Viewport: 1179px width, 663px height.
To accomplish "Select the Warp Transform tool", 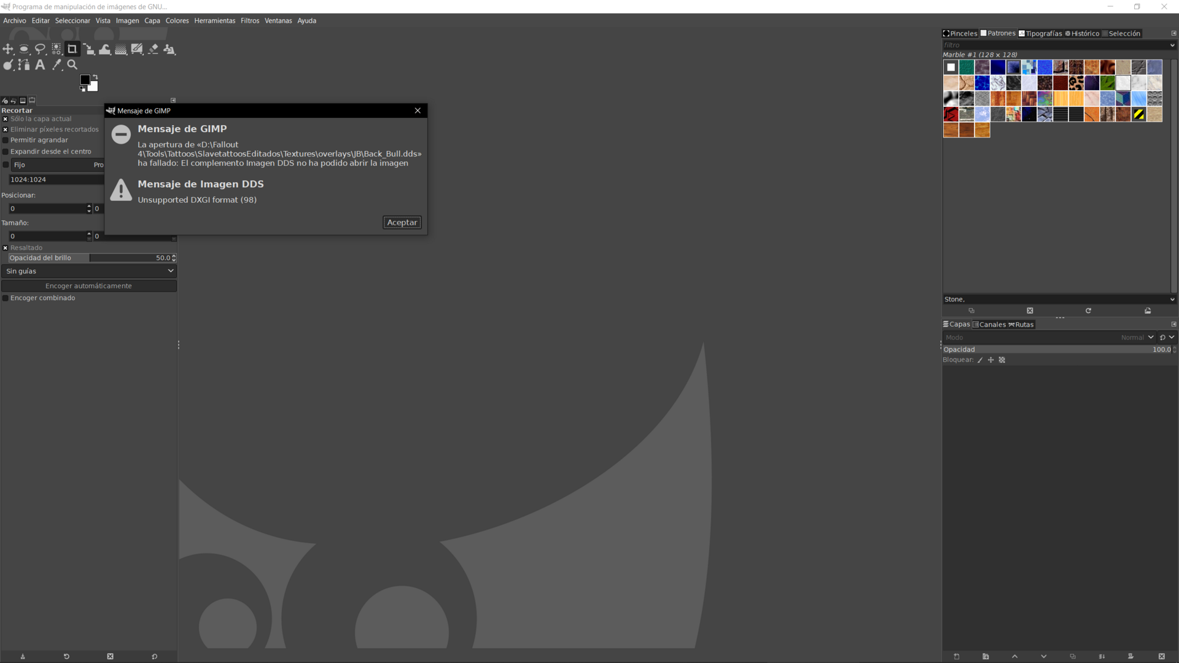I will tap(104, 49).
